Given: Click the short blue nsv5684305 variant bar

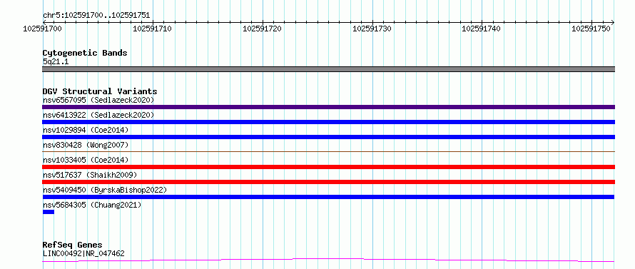Looking at the screenshot, I should tap(49, 212).
